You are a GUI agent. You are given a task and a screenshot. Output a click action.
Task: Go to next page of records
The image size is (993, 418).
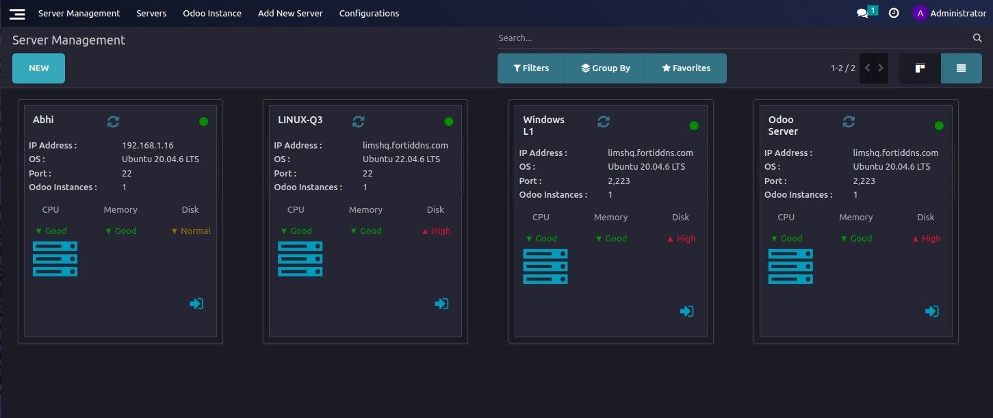click(x=881, y=68)
